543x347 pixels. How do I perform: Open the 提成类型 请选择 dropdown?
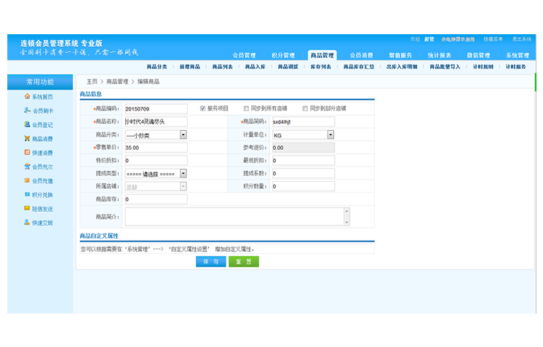click(183, 173)
